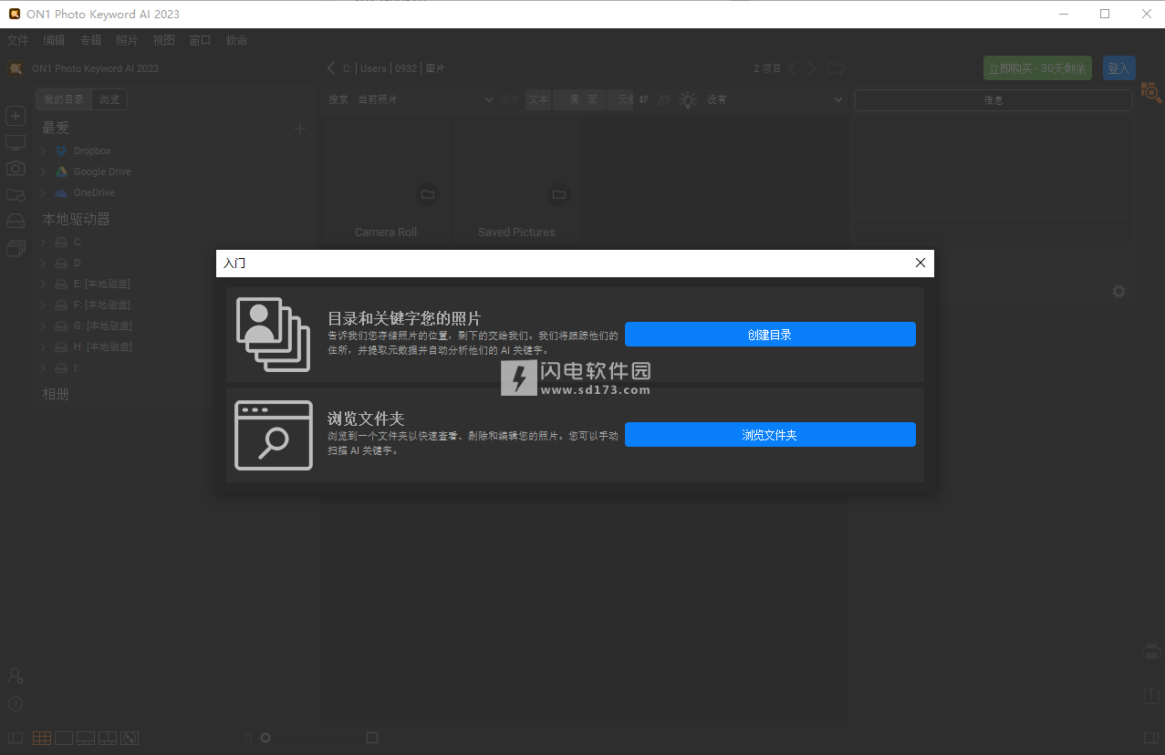Toggle the right panel visibility icon
This screenshot has width=1165, height=755.
pyautogui.click(x=1150, y=738)
